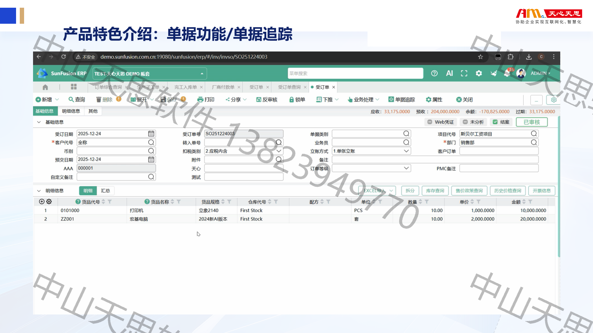
Task: Toggle the filter on 金额 column
Action: click(530, 202)
